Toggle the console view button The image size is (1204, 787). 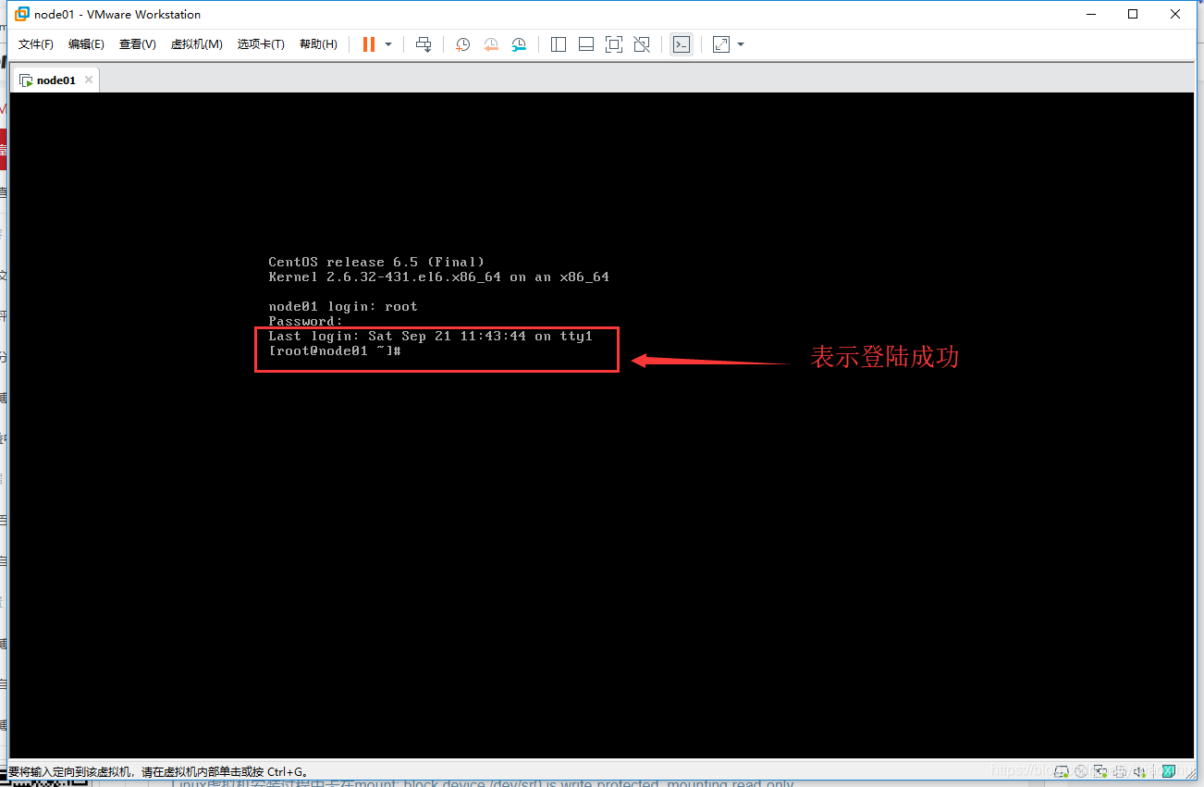pyautogui.click(x=682, y=44)
